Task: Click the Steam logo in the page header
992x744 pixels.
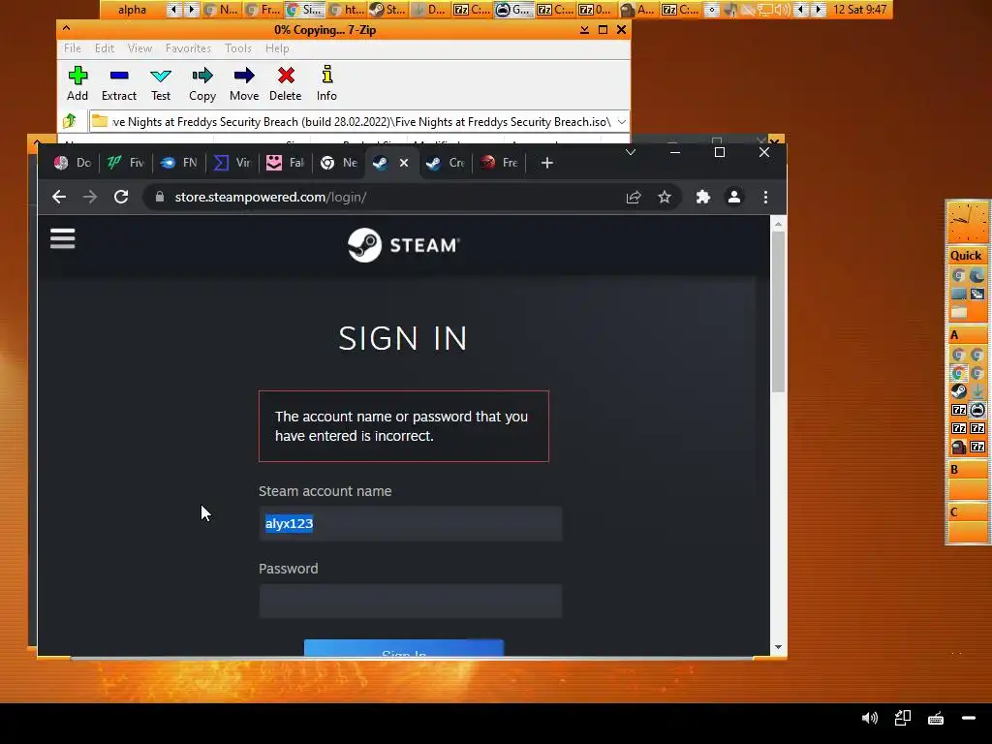Action: tap(404, 245)
